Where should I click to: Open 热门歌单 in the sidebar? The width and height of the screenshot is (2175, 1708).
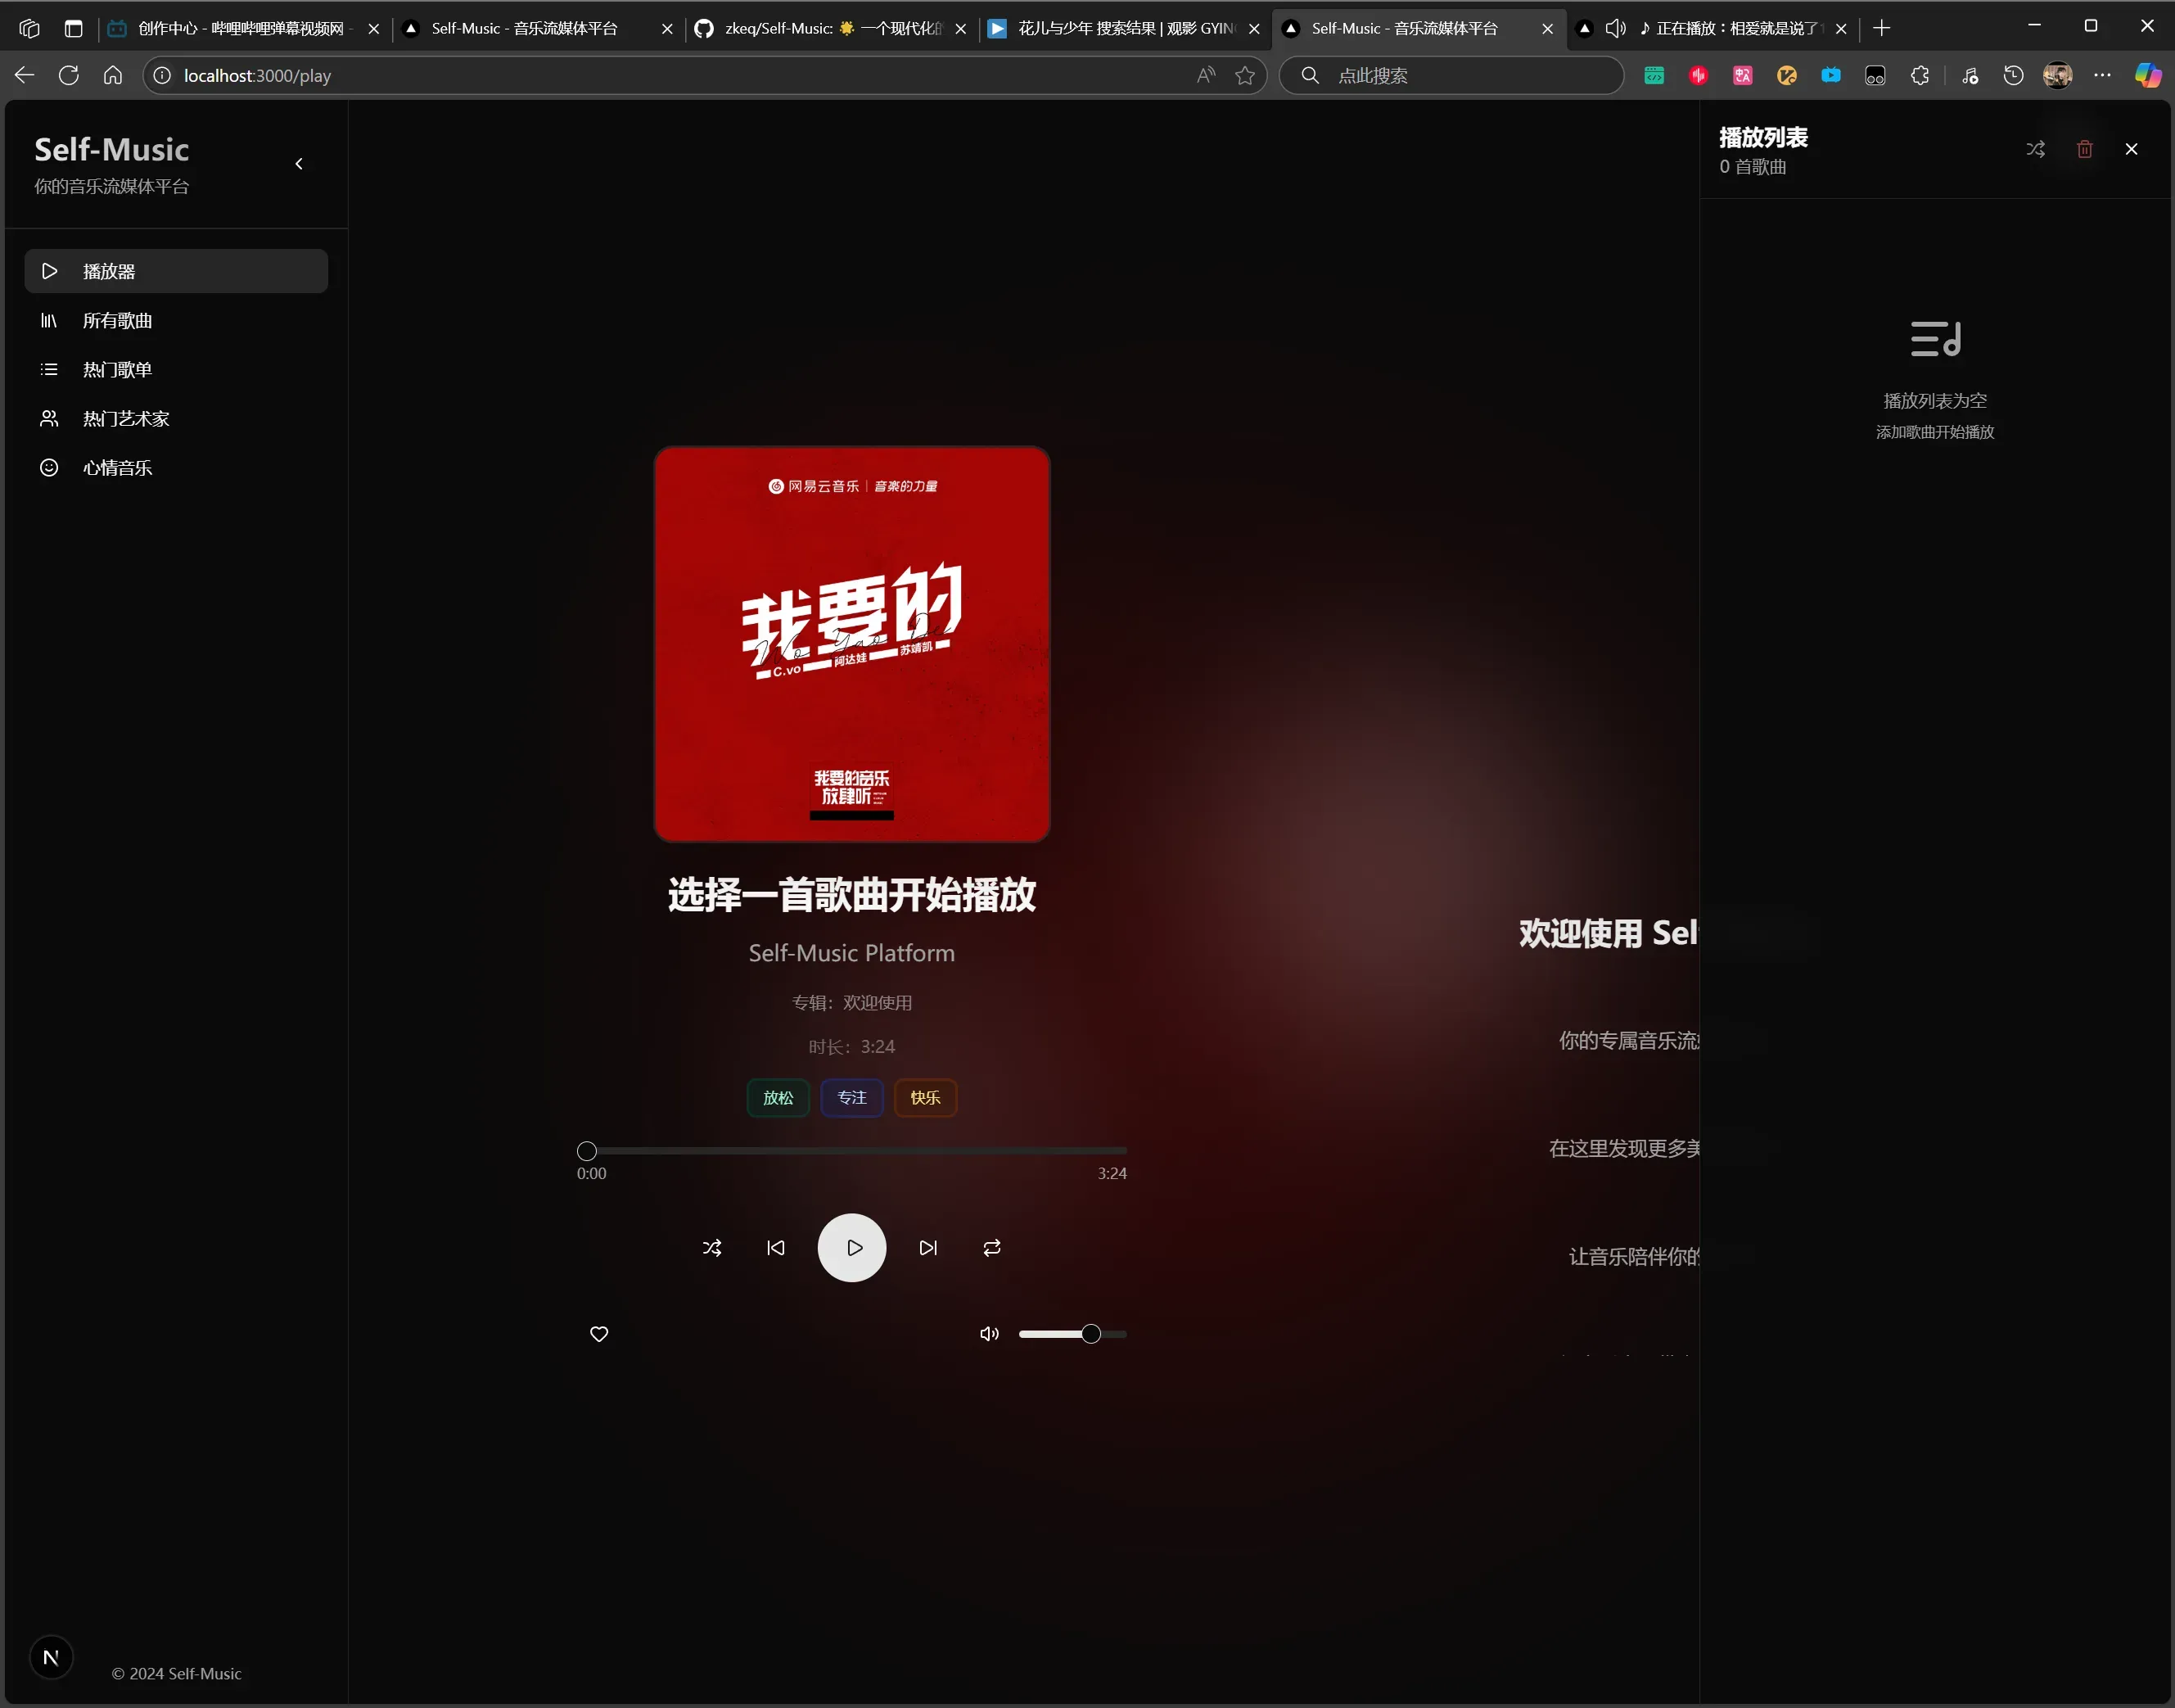point(117,370)
